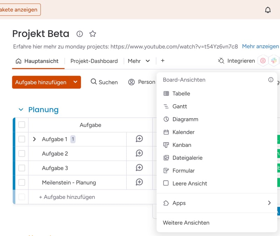Expand subitems of Aufgabe 1
The height and width of the screenshot is (236, 280).
[34, 139]
